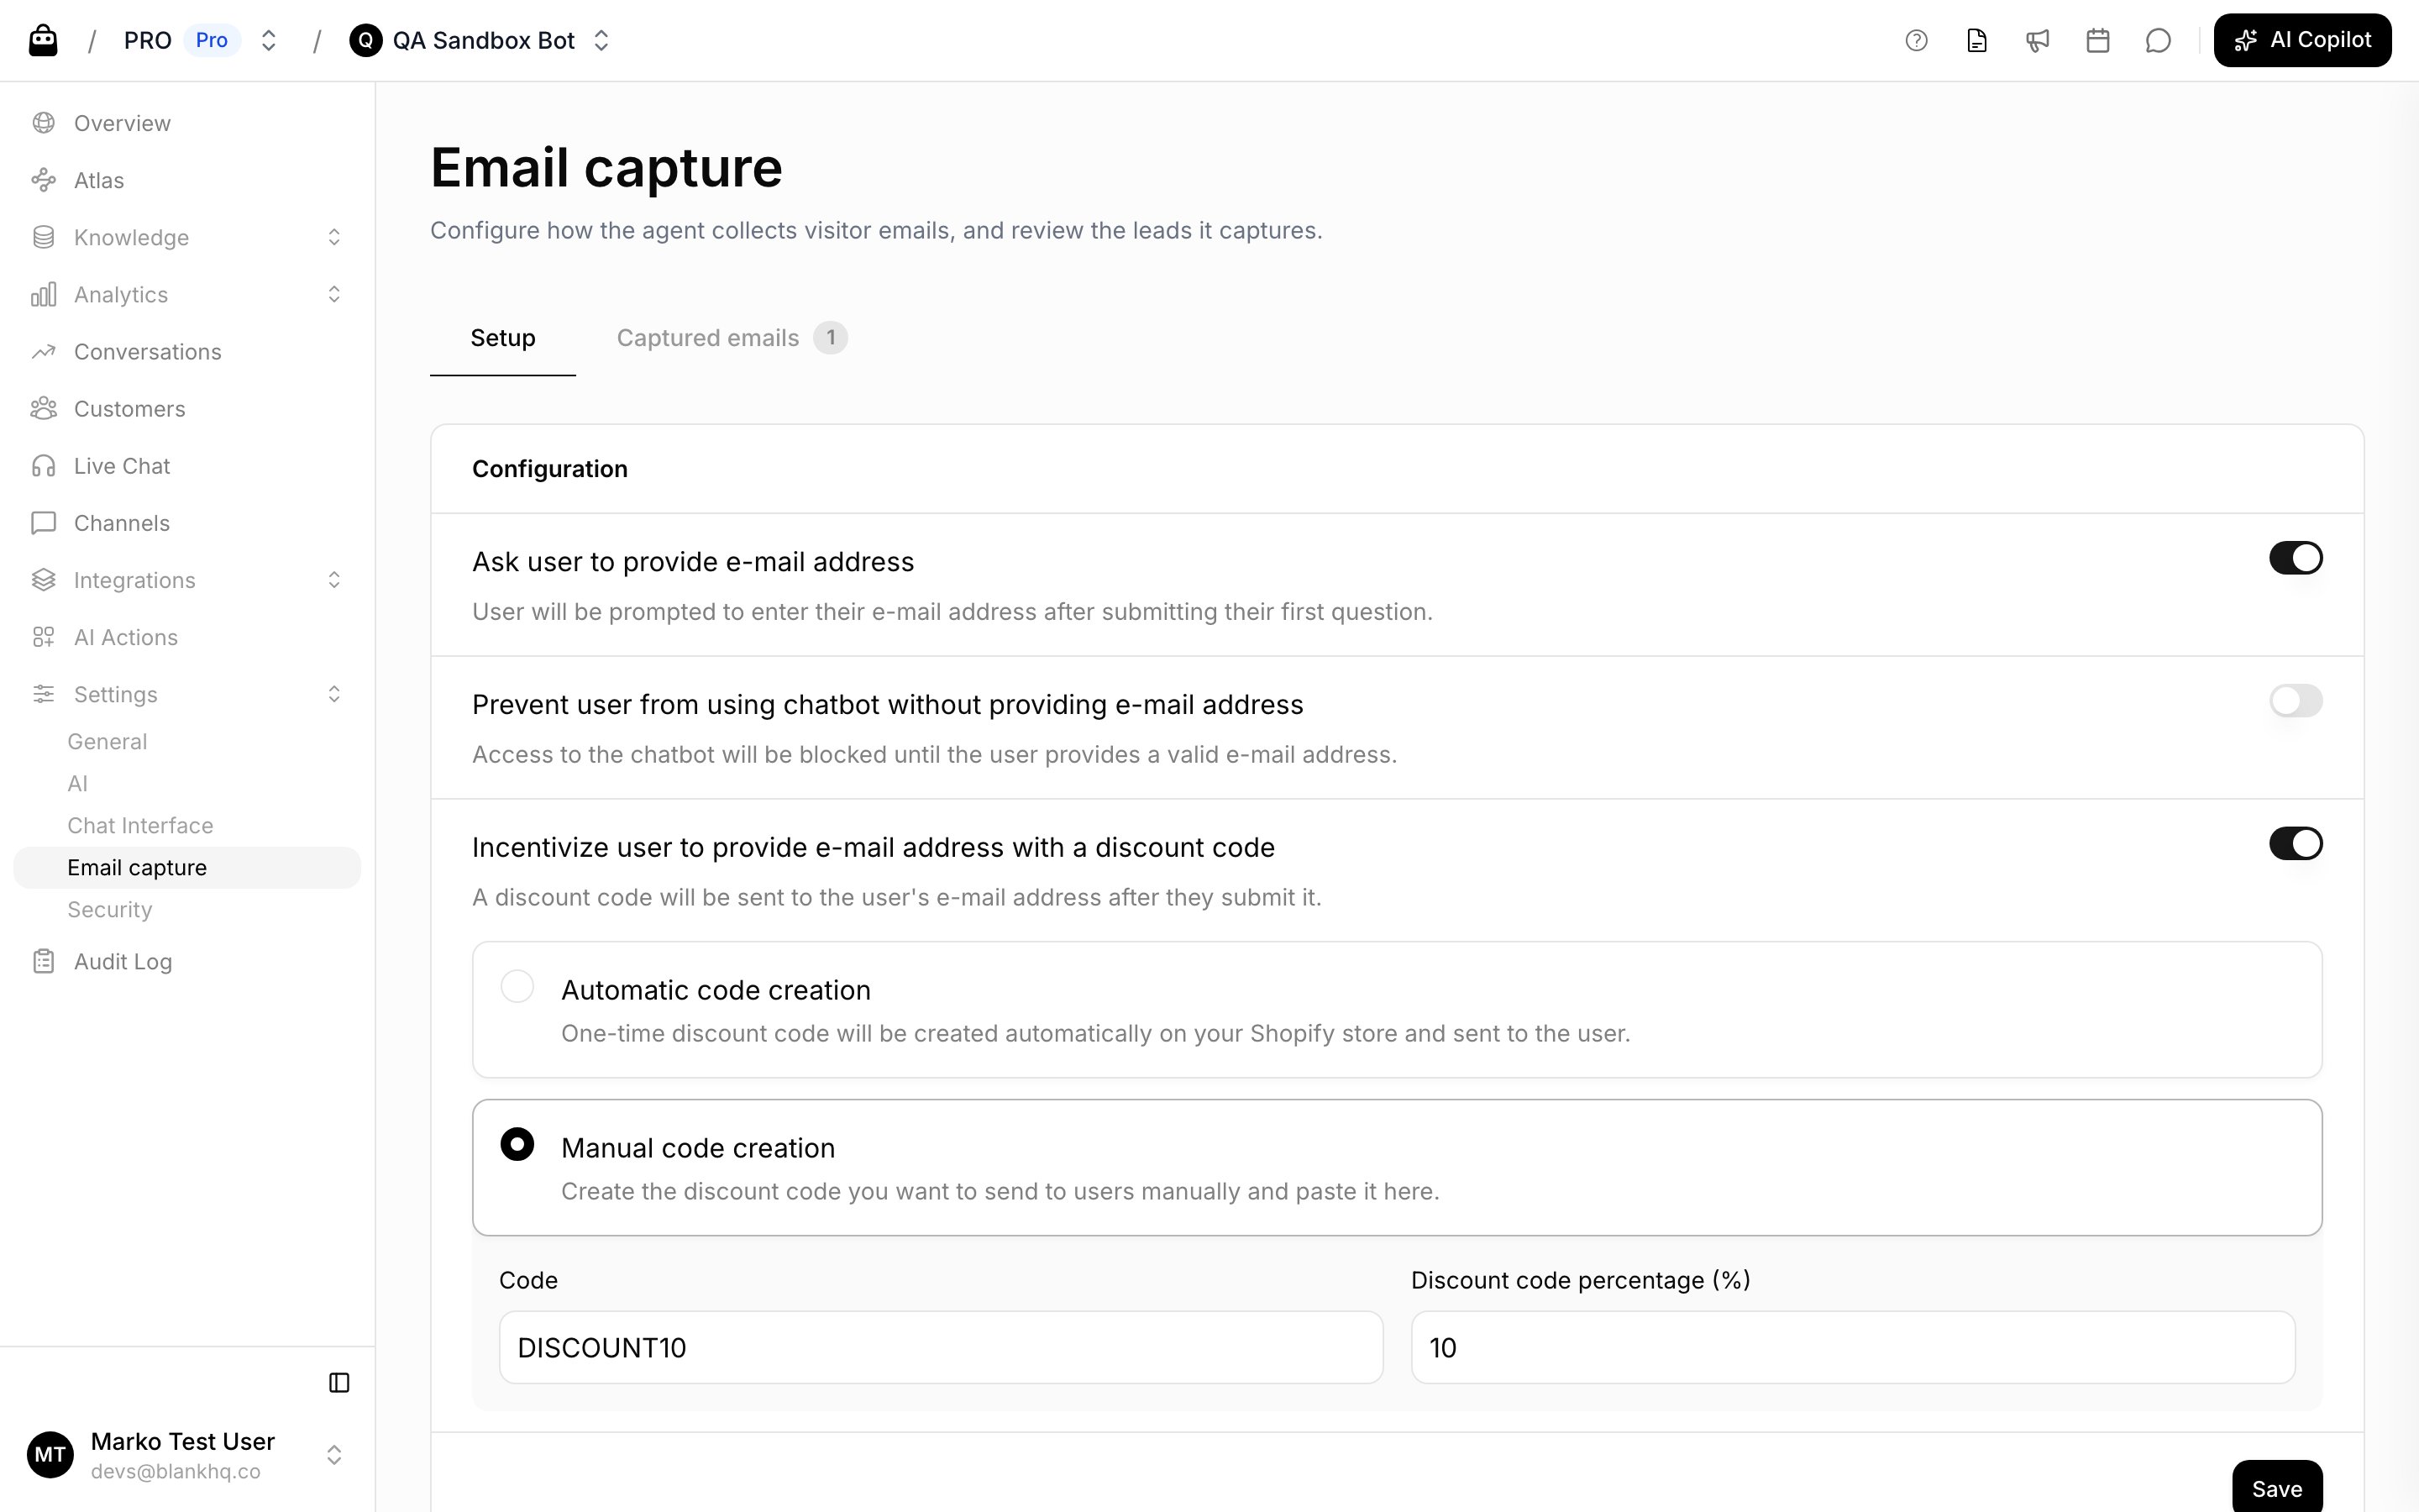Click the Customers people icon
This screenshot has width=2419, height=1512.
[43, 408]
